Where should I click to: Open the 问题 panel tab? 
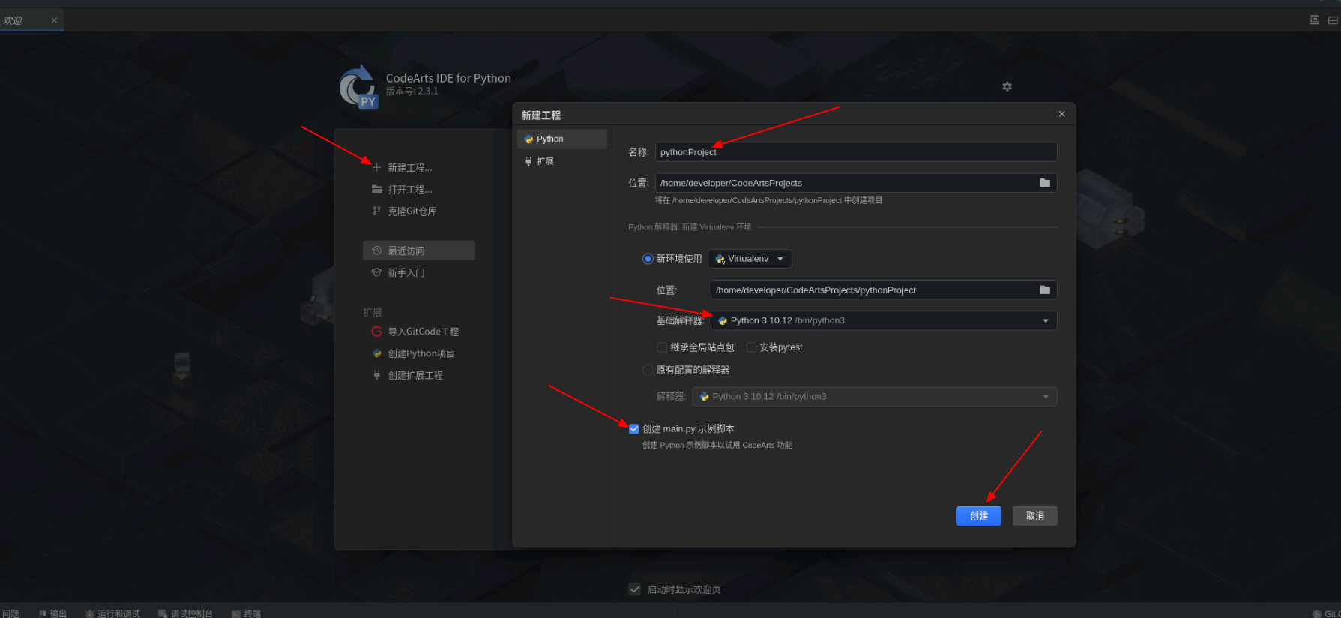coord(10,613)
